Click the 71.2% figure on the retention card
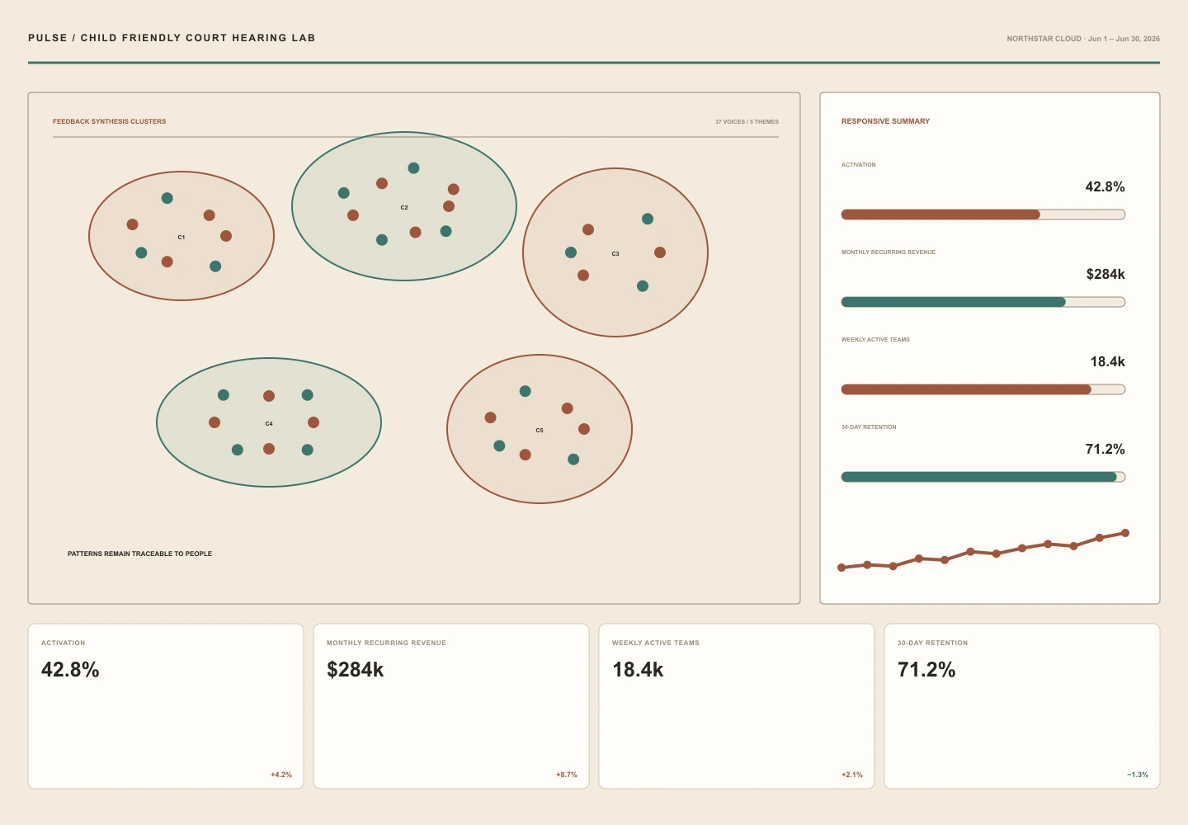The image size is (1188, 825). point(926,670)
